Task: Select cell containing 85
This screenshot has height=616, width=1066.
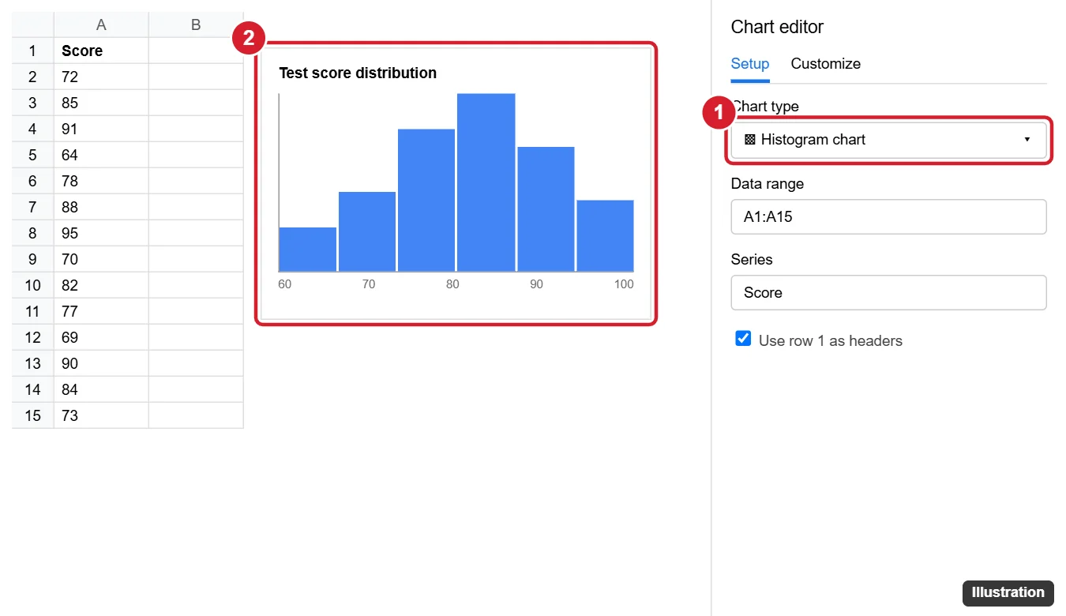Action: [101, 103]
